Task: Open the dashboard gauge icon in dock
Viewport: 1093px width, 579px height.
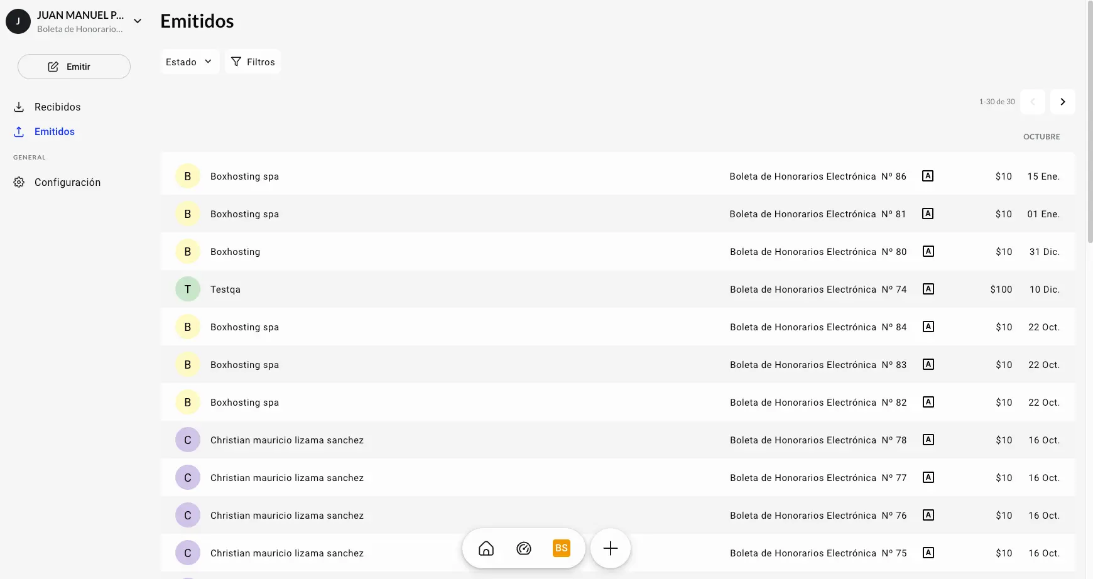Action: [x=524, y=548]
